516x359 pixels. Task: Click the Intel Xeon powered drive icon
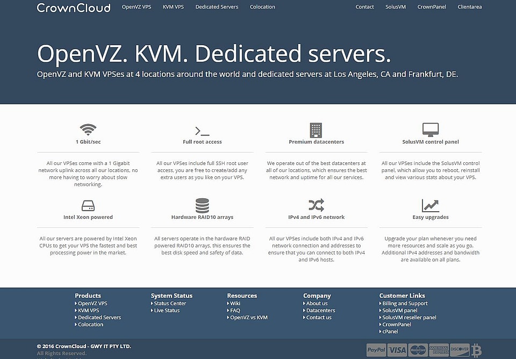tap(88, 206)
